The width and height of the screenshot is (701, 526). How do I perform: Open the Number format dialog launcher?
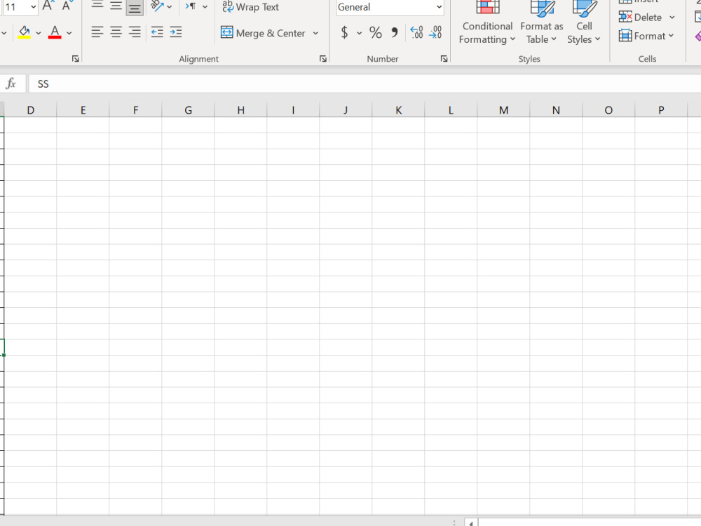(x=444, y=59)
